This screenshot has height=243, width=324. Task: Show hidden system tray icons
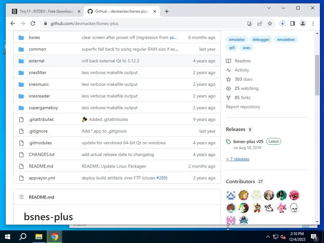point(268,237)
